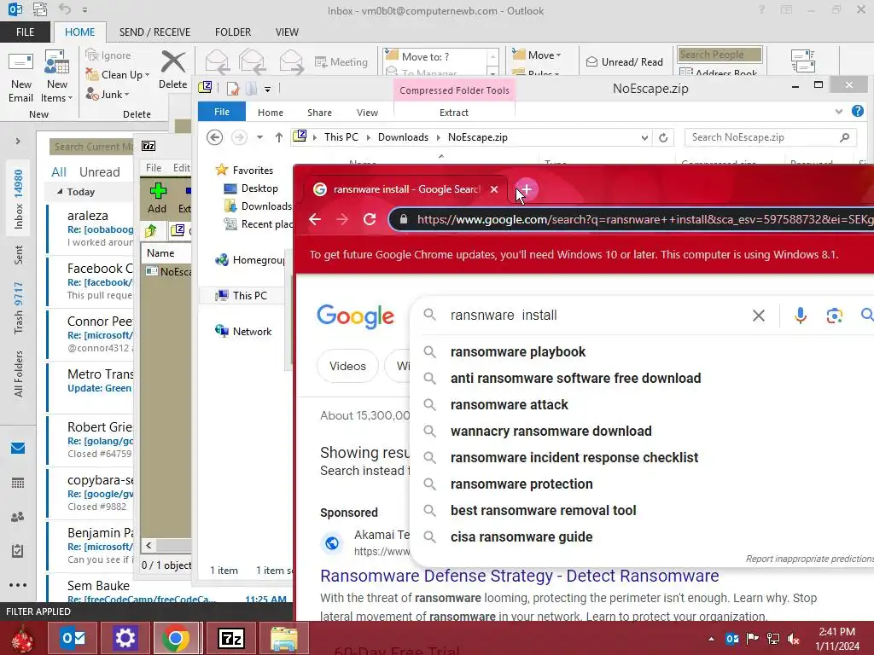Switch to SEND / RECEIVE tab
The height and width of the screenshot is (655, 874).
[154, 32]
